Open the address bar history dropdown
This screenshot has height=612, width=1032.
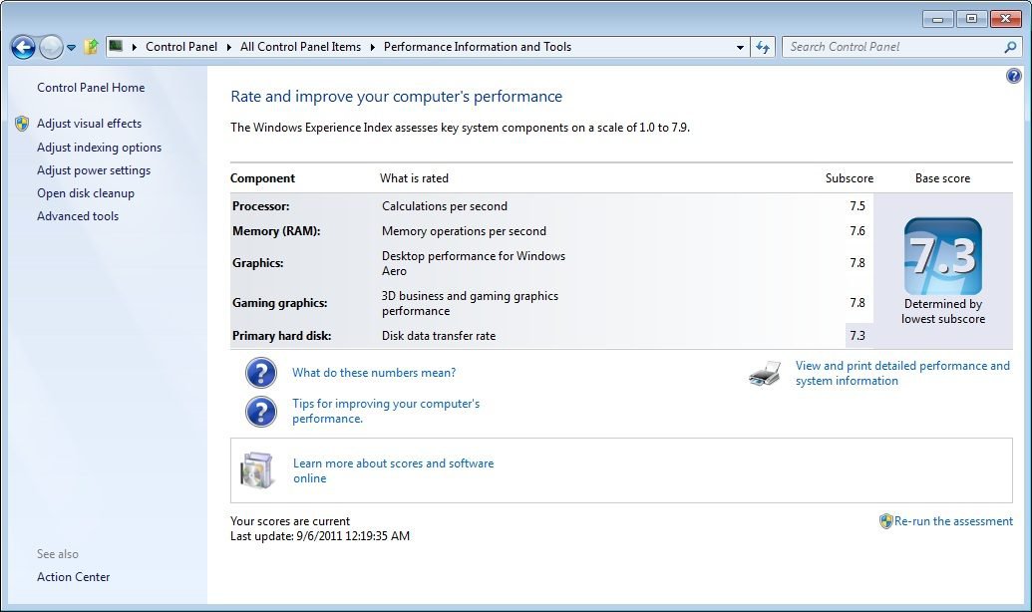(x=740, y=48)
